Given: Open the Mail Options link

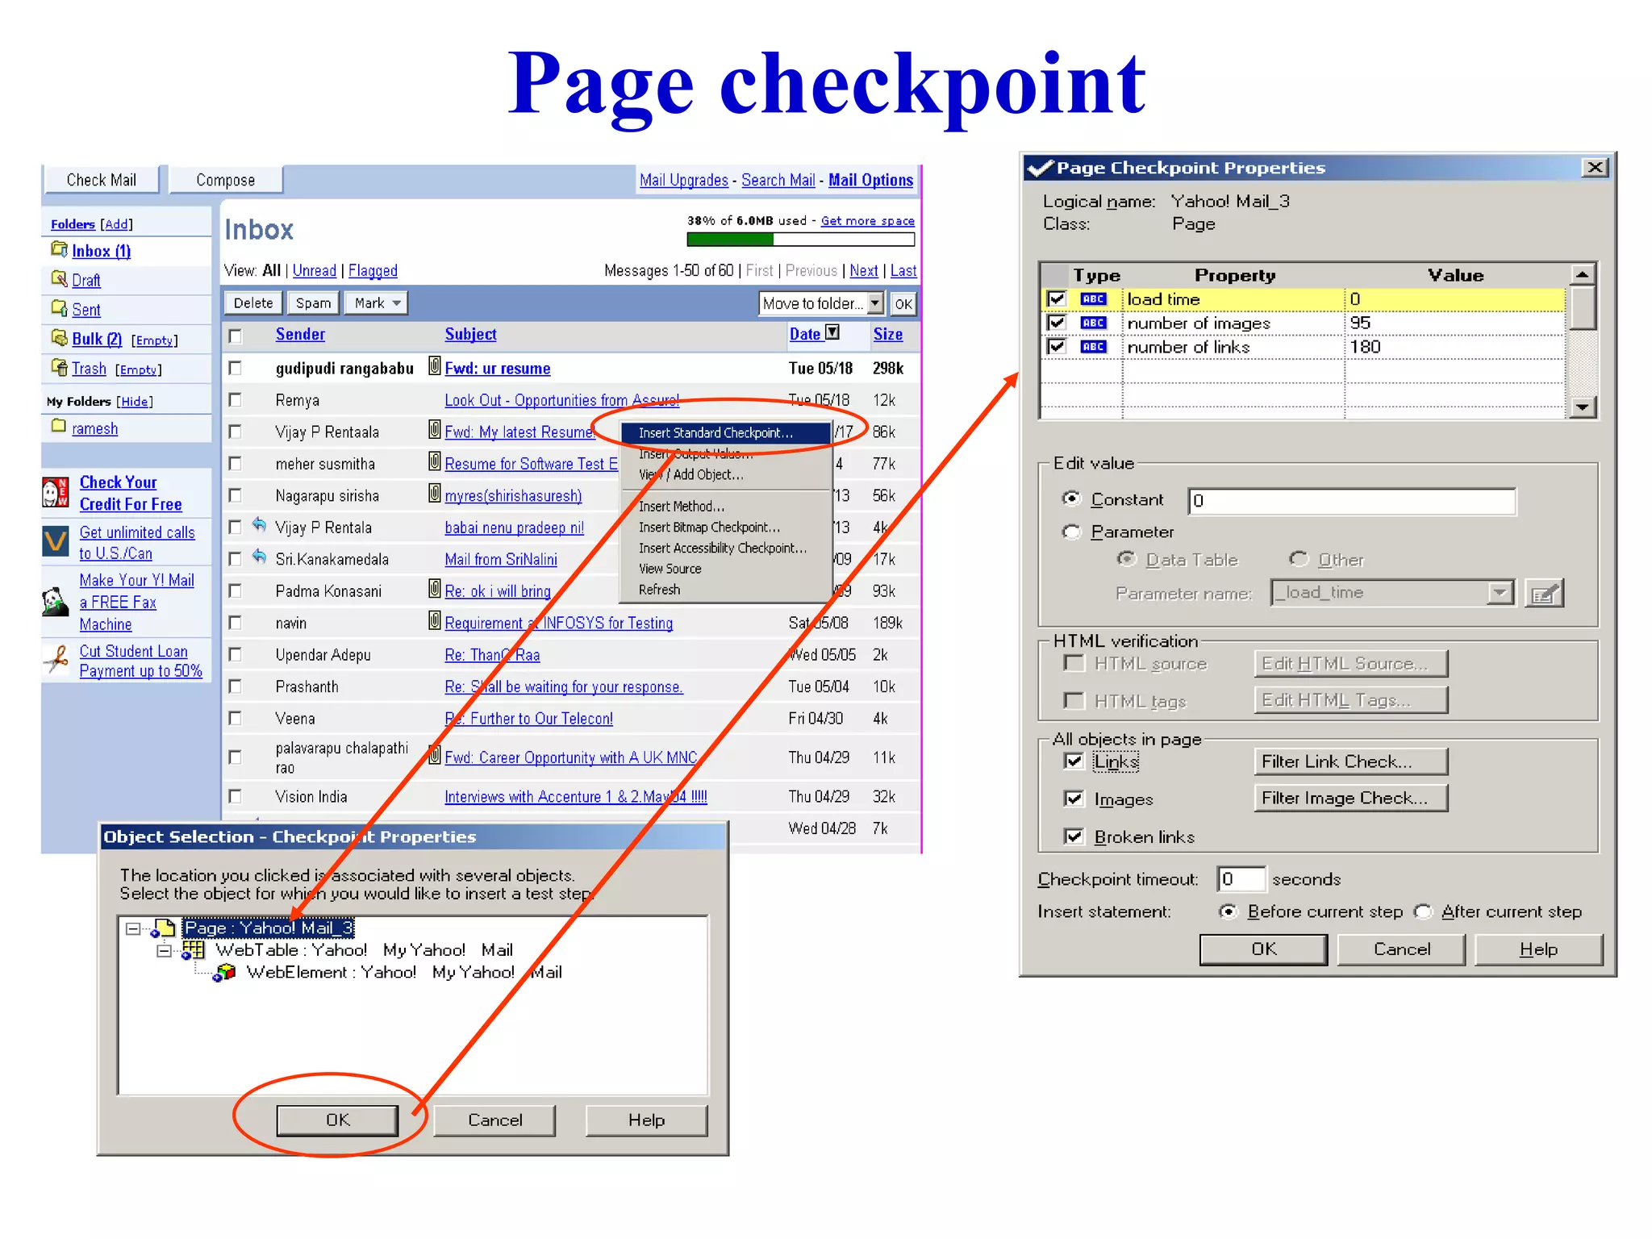Looking at the screenshot, I should pyautogui.click(x=870, y=181).
